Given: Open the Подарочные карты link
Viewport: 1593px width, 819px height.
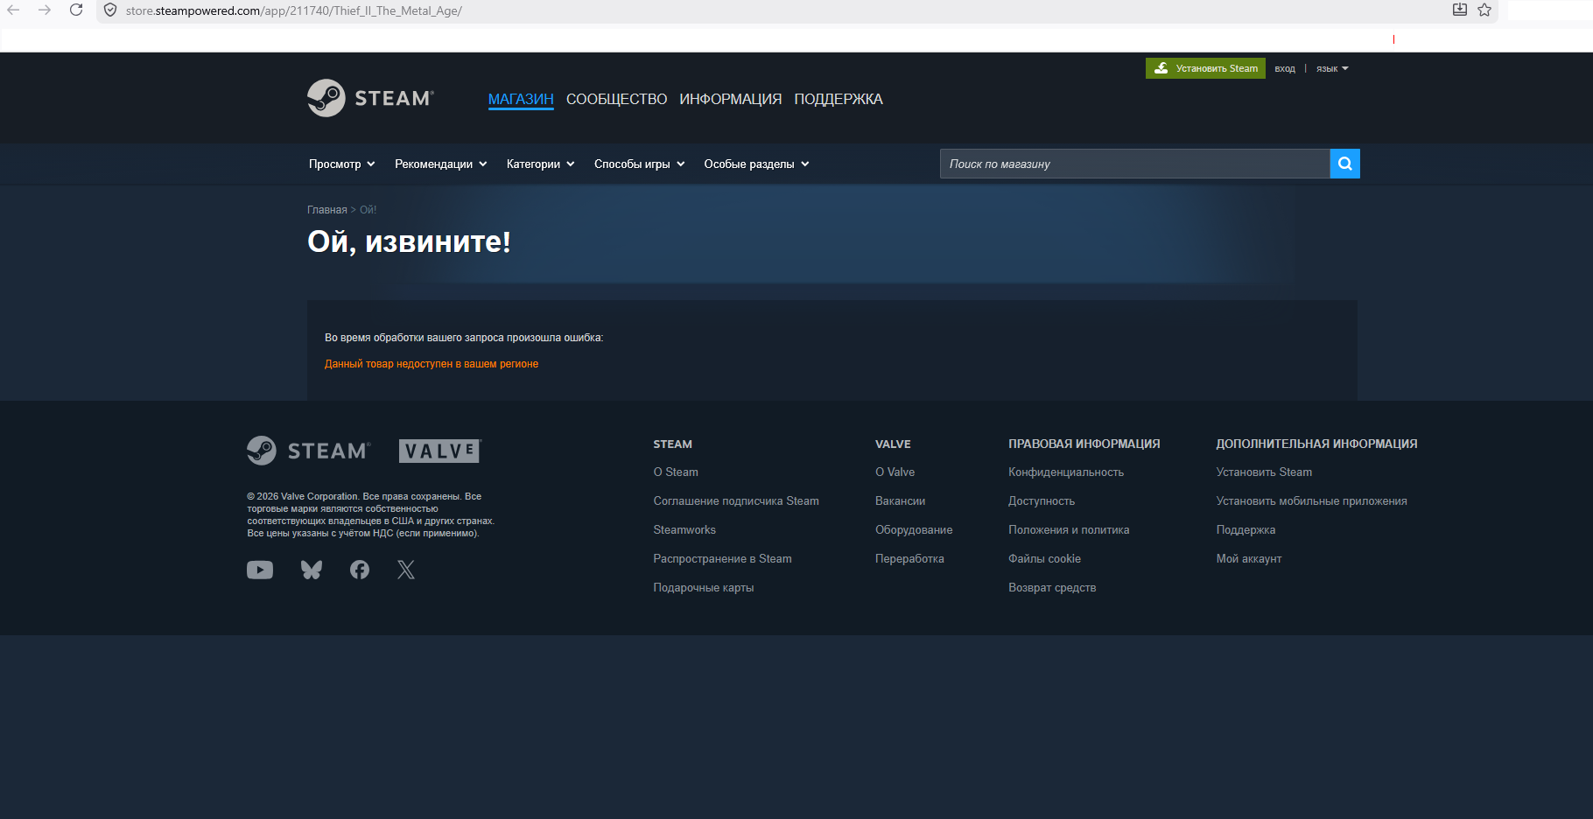Looking at the screenshot, I should 704,587.
